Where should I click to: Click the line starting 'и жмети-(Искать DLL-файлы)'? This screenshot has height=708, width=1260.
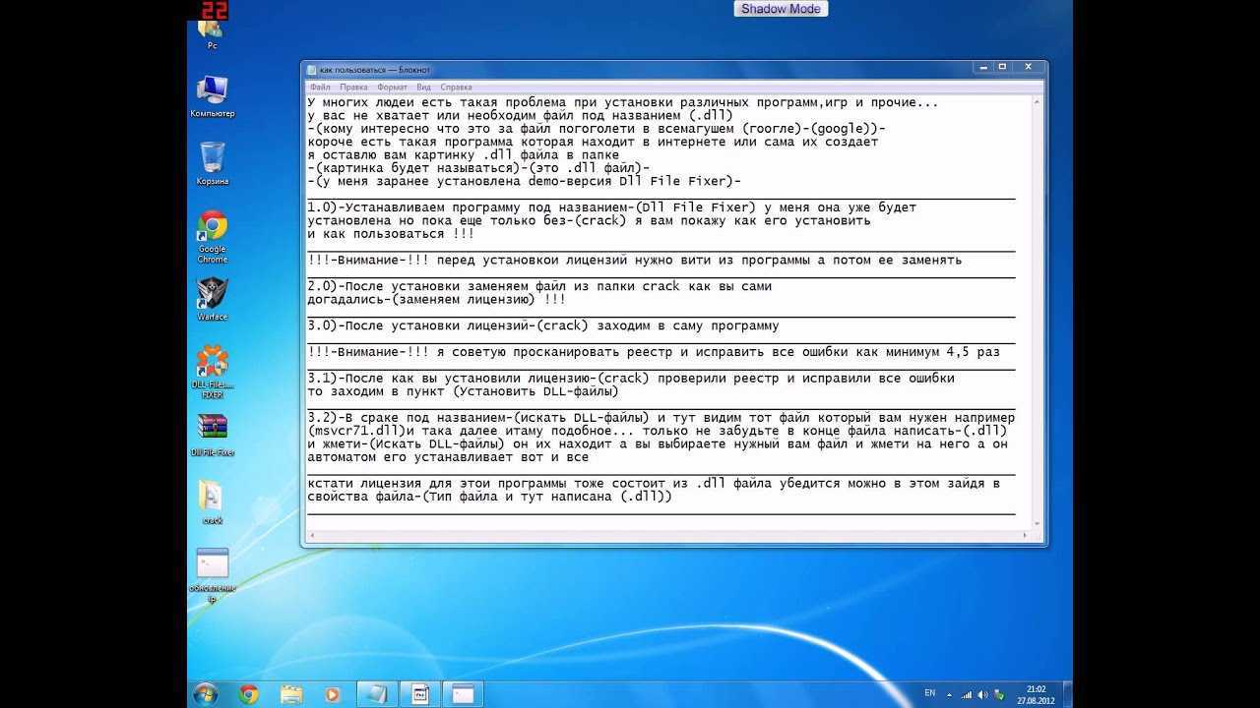(x=658, y=443)
